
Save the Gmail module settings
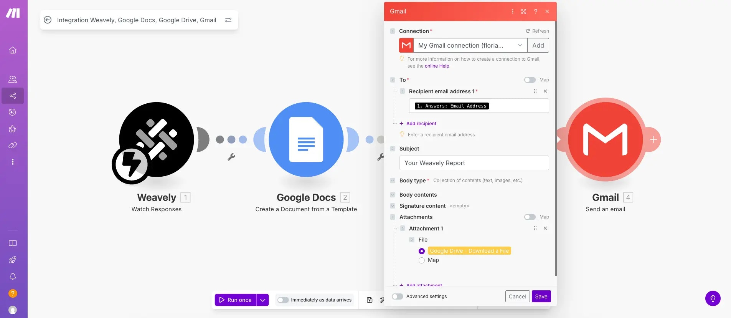[541, 296]
